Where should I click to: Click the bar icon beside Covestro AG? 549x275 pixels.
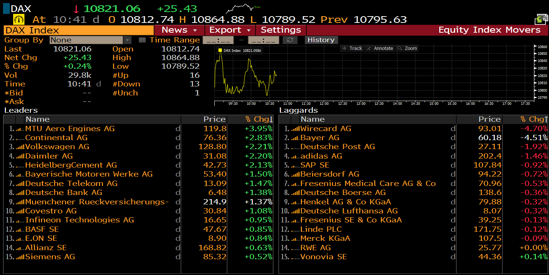pos(20,211)
